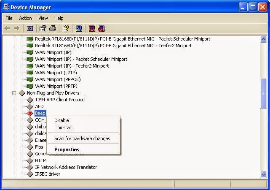Open Properties via toolbar icon

[43, 28]
